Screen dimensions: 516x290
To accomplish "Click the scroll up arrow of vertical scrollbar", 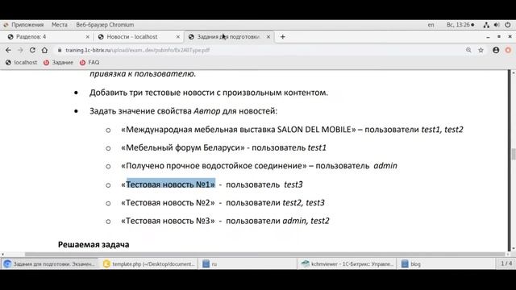I will click(x=514, y=72).
